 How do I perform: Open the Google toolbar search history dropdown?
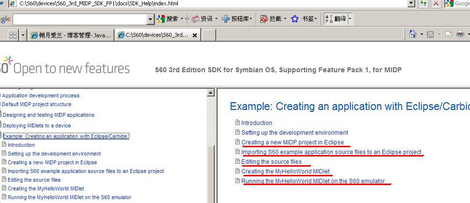coord(151,19)
